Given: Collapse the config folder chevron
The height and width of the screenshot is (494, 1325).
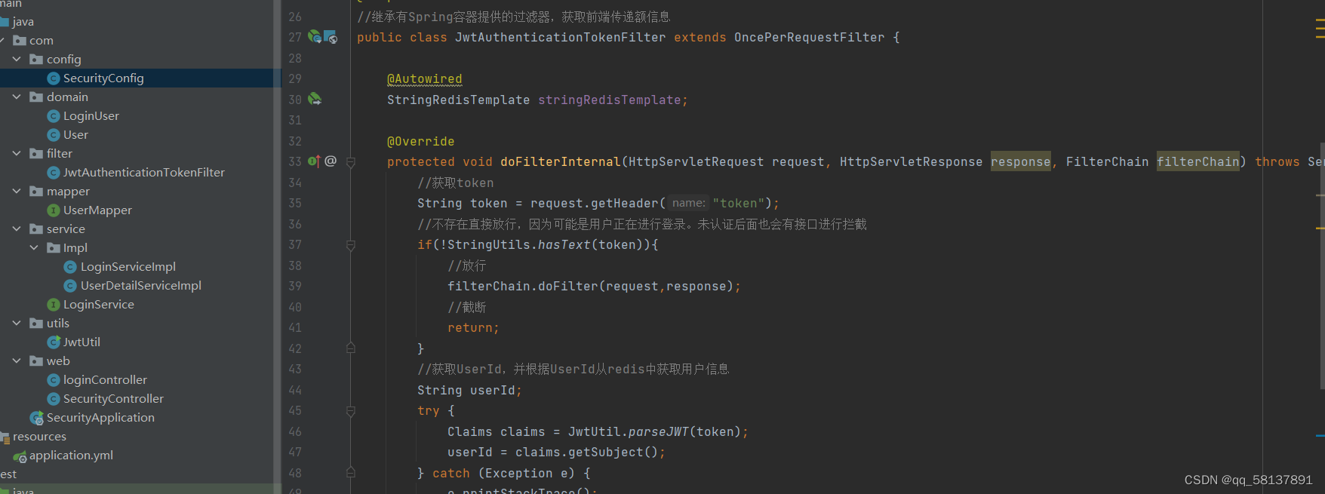Looking at the screenshot, I should point(17,59).
